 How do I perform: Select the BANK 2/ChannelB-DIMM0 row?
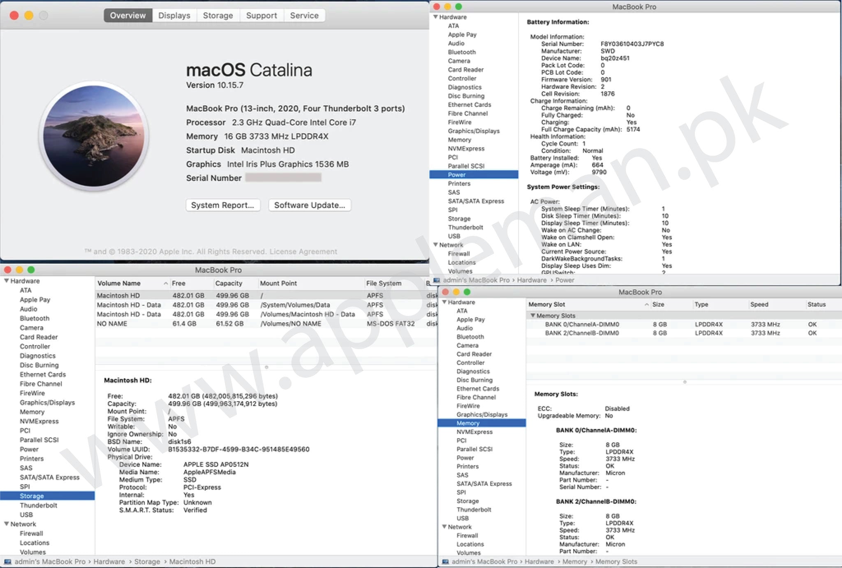(684, 333)
